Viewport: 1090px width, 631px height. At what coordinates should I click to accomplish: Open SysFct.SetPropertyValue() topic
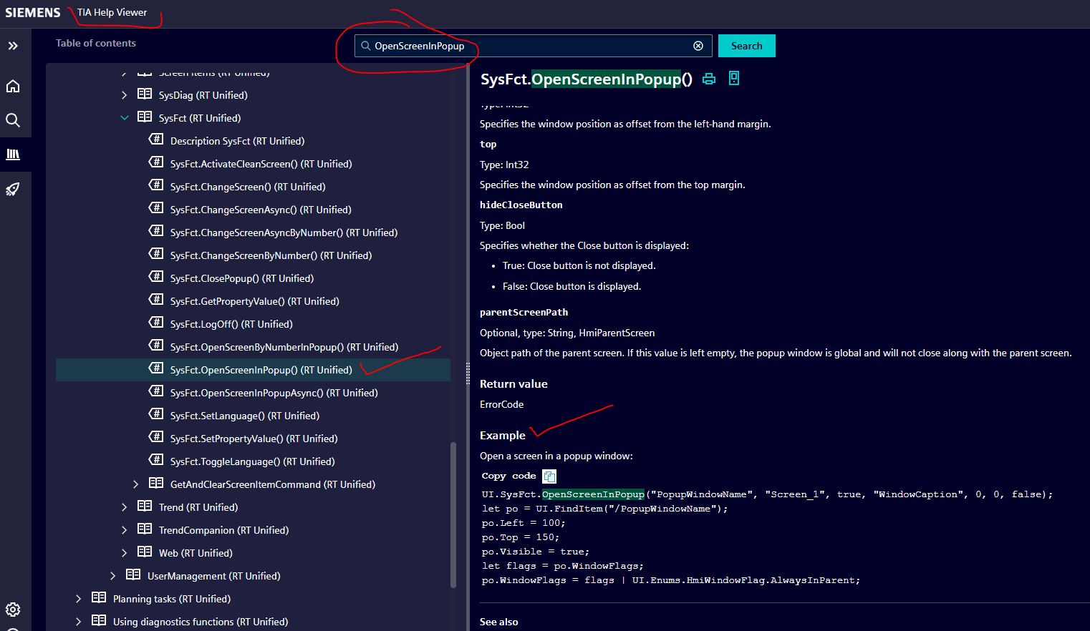[254, 439]
